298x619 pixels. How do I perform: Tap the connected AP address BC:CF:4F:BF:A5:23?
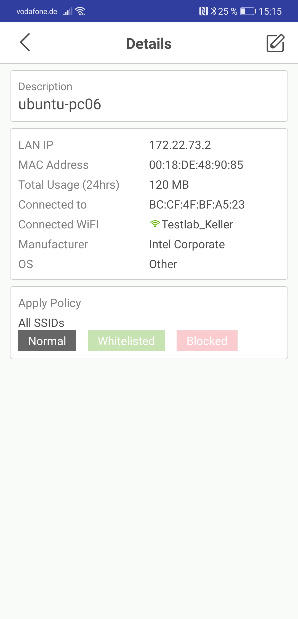197,205
